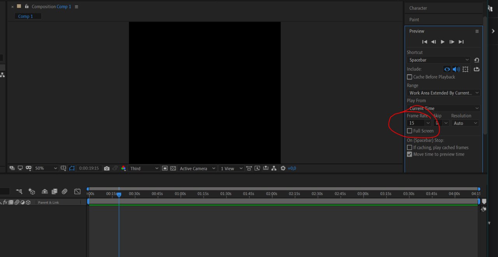This screenshot has height=257, width=498.
Task: Click the time navigator bar above the ruler
Action: click(283, 189)
